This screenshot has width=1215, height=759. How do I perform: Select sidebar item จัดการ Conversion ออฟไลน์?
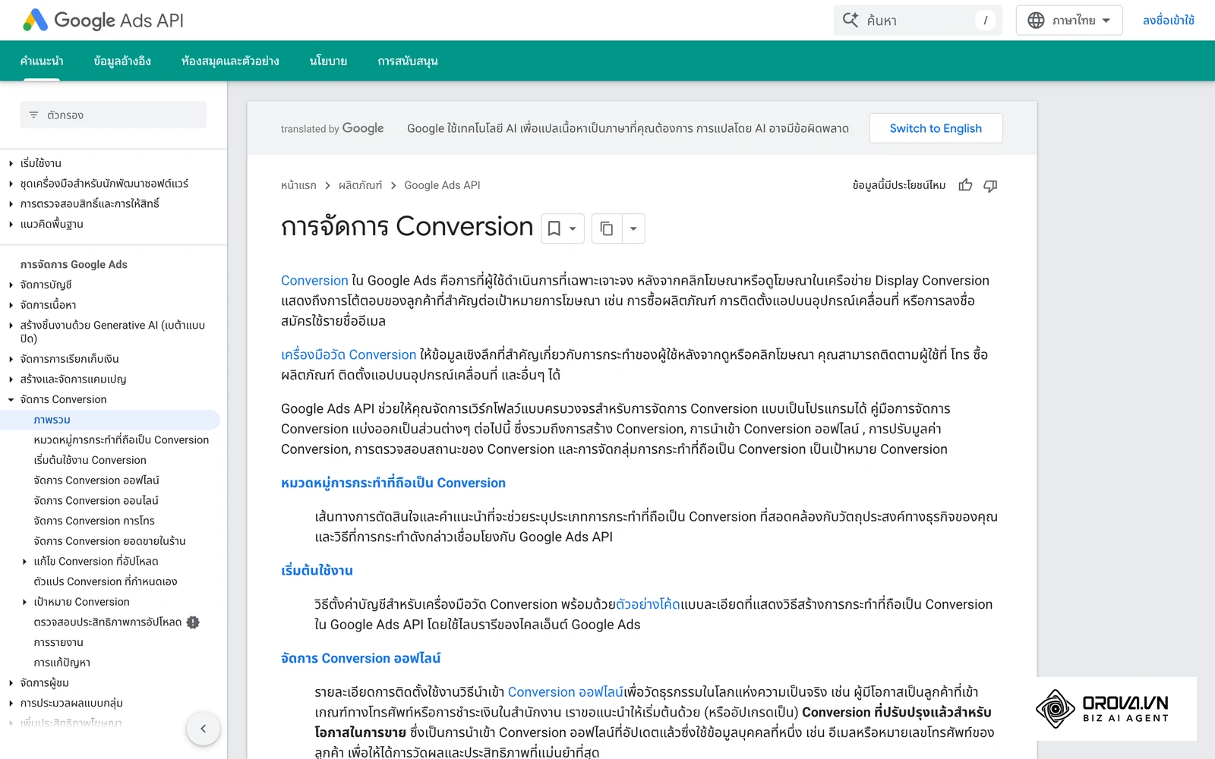[x=96, y=480]
